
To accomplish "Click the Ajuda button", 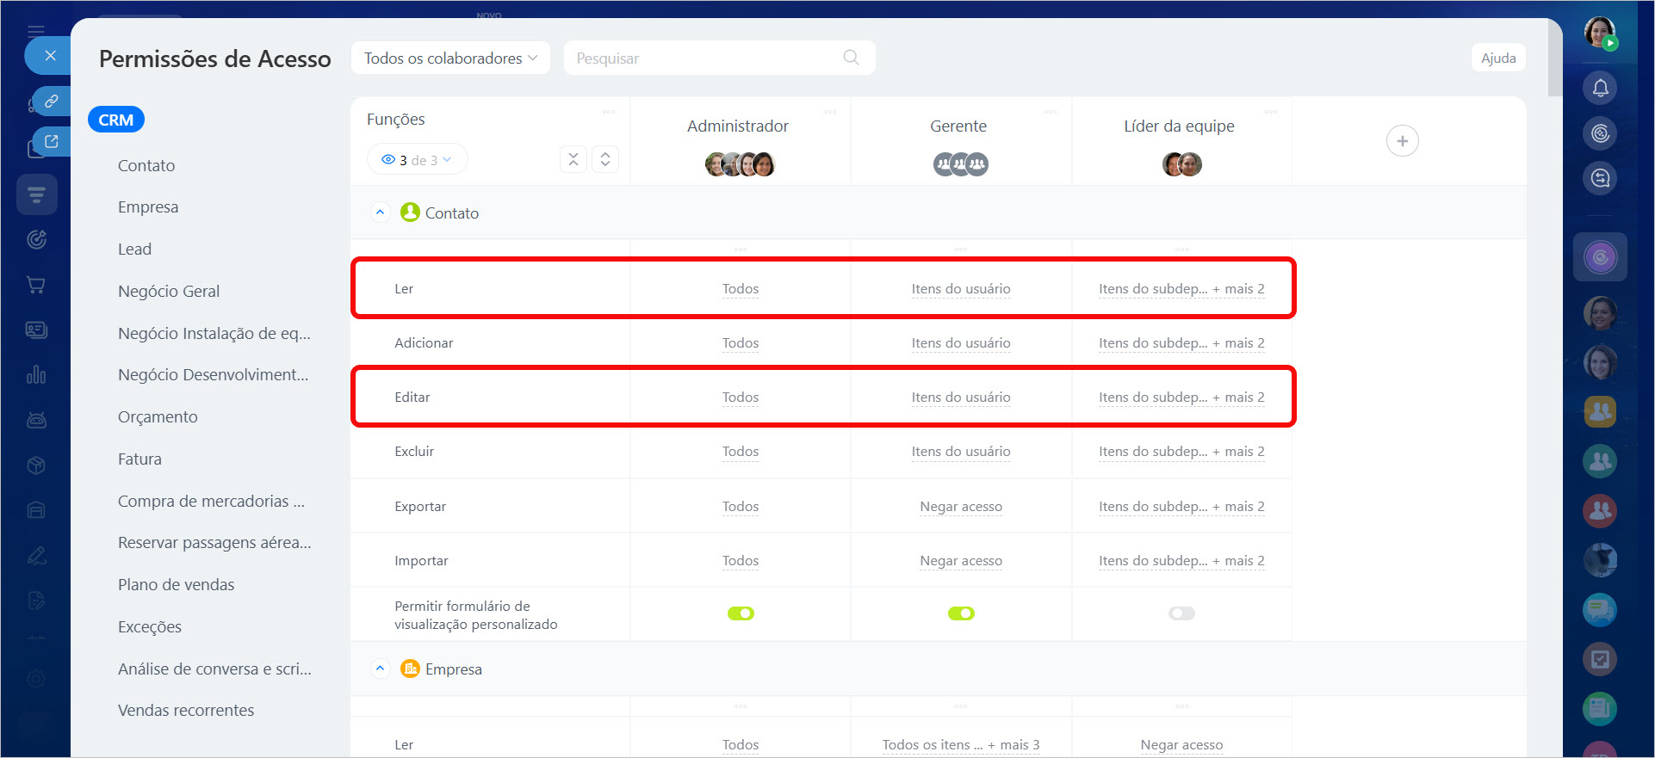I will pyautogui.click(x=1497, y=59).
